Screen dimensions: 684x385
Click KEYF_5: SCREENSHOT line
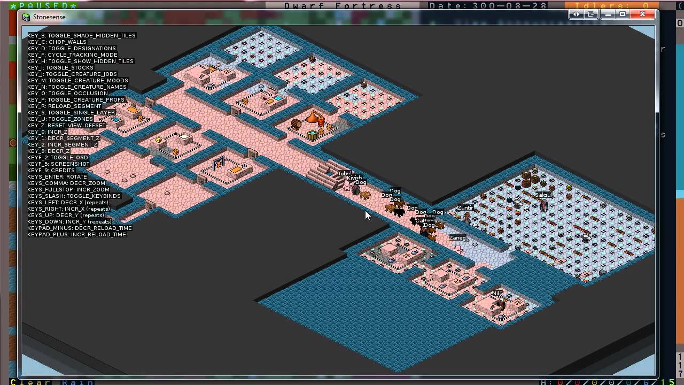tap(58, 164)
